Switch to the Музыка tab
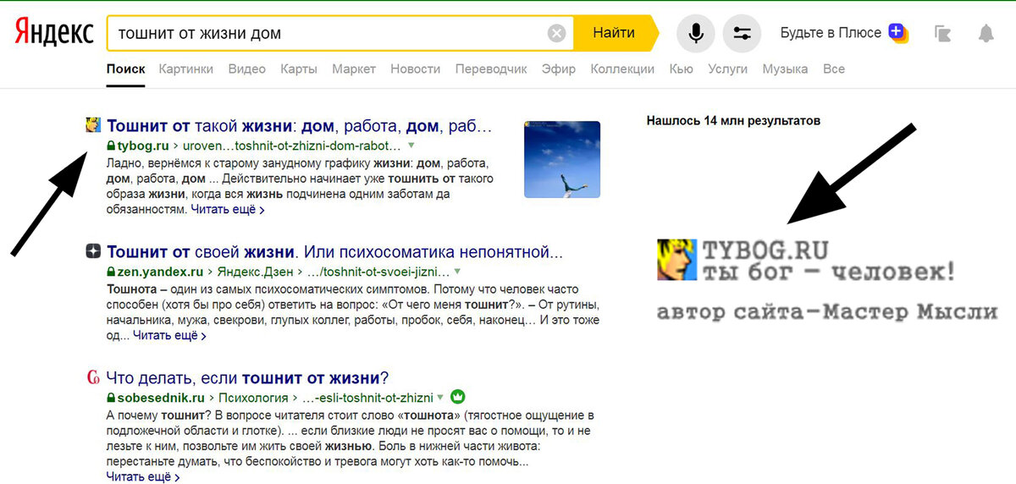 click(x=785, y=69)
